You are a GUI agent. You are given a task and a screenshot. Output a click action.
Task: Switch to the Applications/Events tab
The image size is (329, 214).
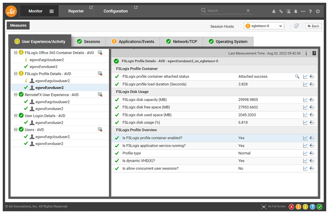coord(133,42)
